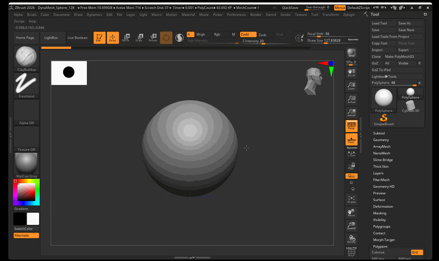Toggle Perspective distortion mode
Viewport: 439px width, 261px height.
click(x=351, y=126)
